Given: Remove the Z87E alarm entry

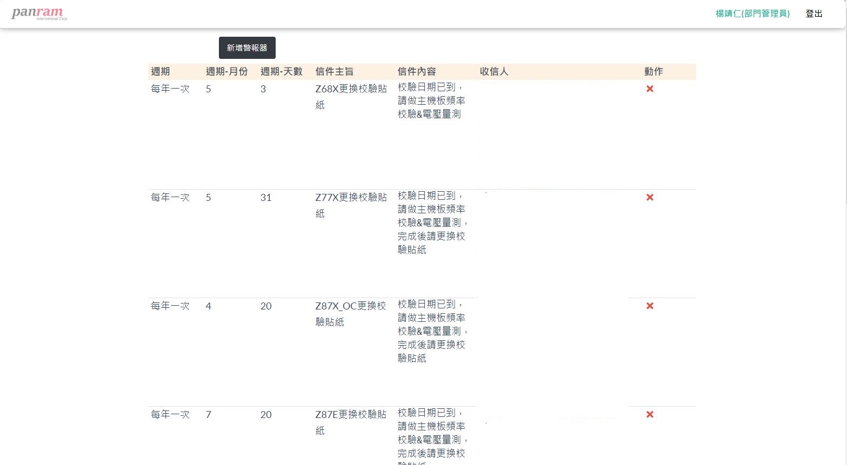Looking at the screenshot, I should tap(650, 414).
